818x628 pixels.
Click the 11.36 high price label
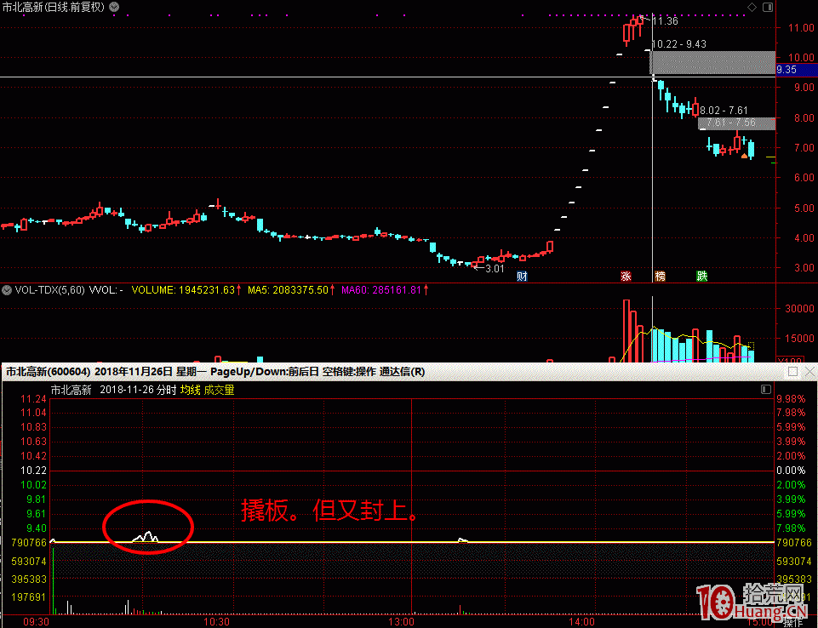(x=665, y=21)
